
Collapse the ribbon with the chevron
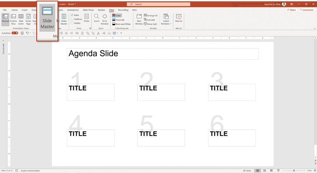coord(315,28)
